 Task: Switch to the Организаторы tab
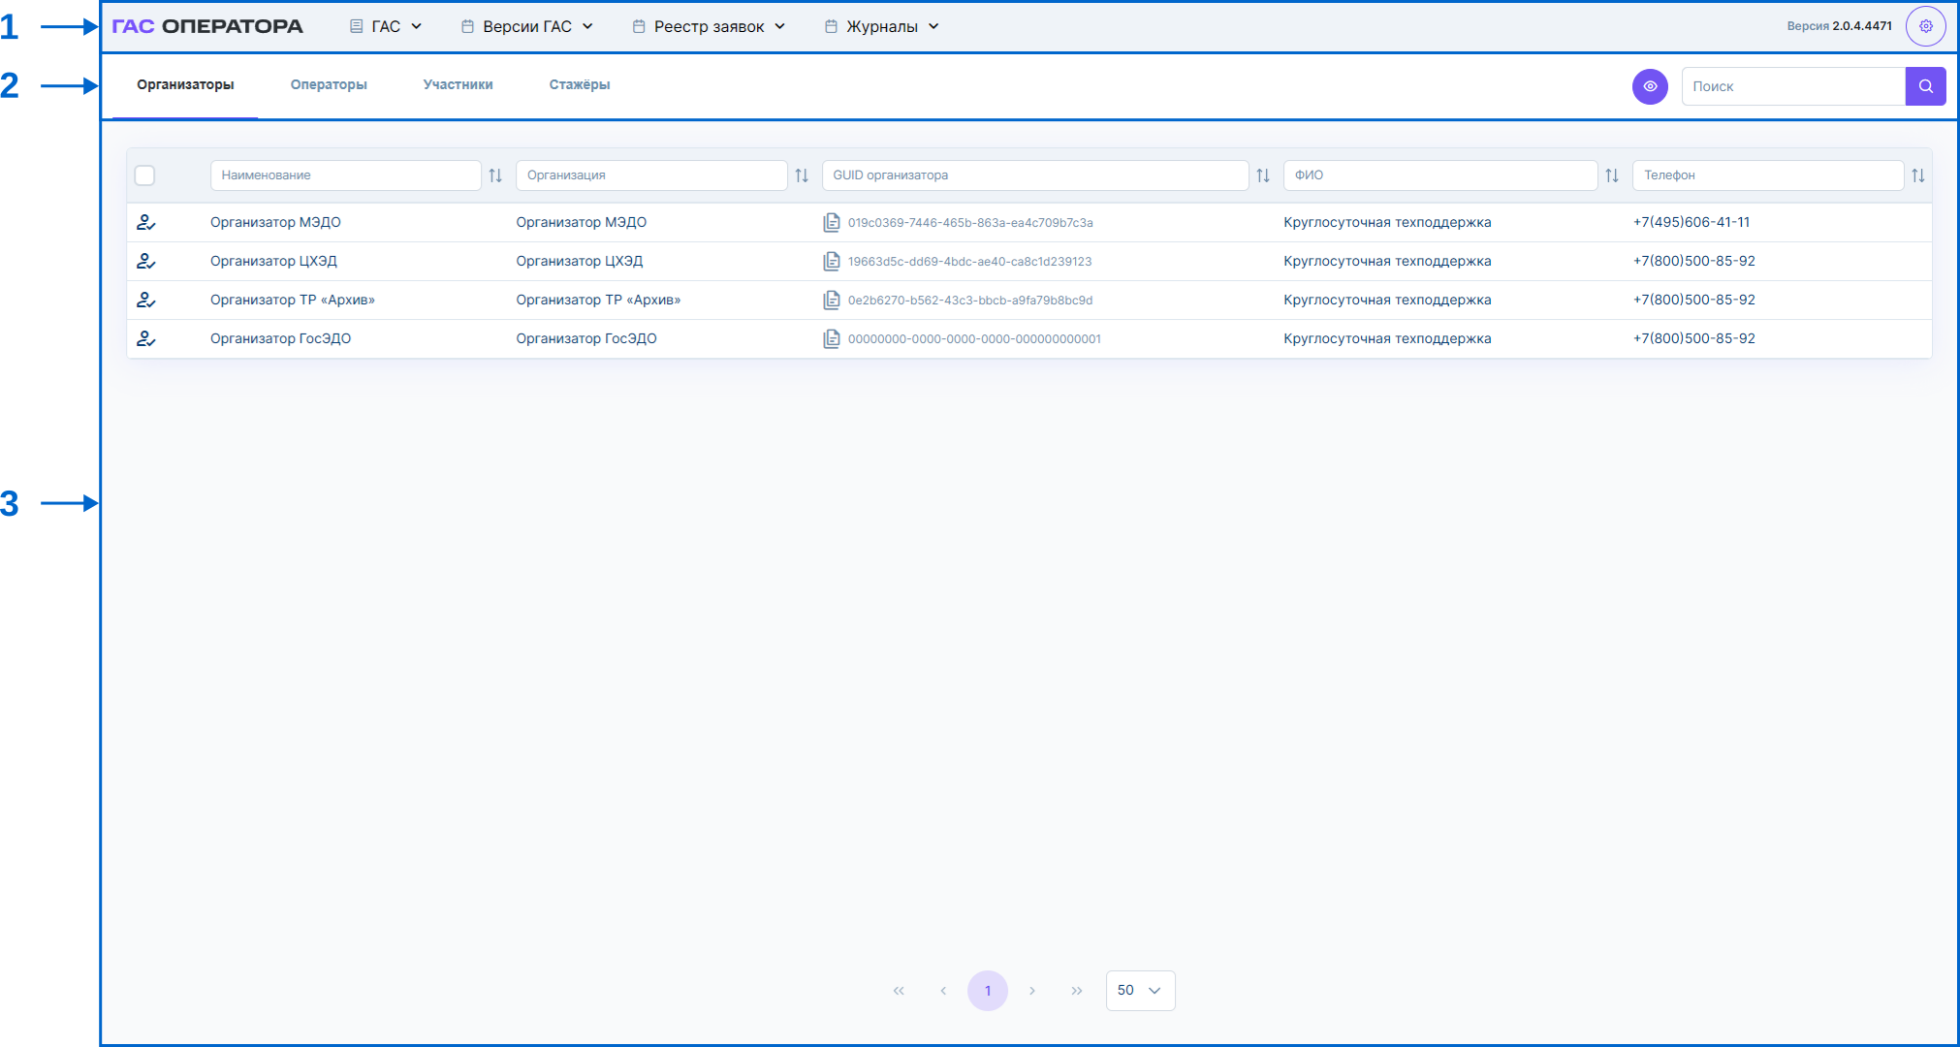185,85
